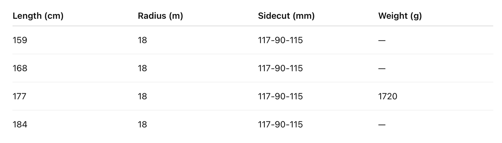
Task: Click the Length (cm) column header
Action: click(38, 16)
